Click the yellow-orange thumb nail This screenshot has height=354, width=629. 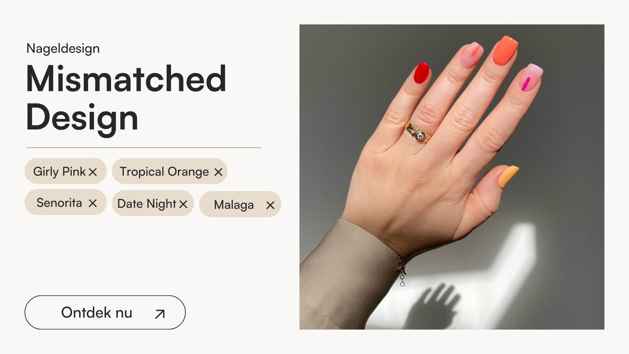(x=508, y=176)
